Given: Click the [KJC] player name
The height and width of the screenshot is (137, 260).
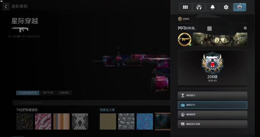Looking at the screenshot, I should point(187,28).
